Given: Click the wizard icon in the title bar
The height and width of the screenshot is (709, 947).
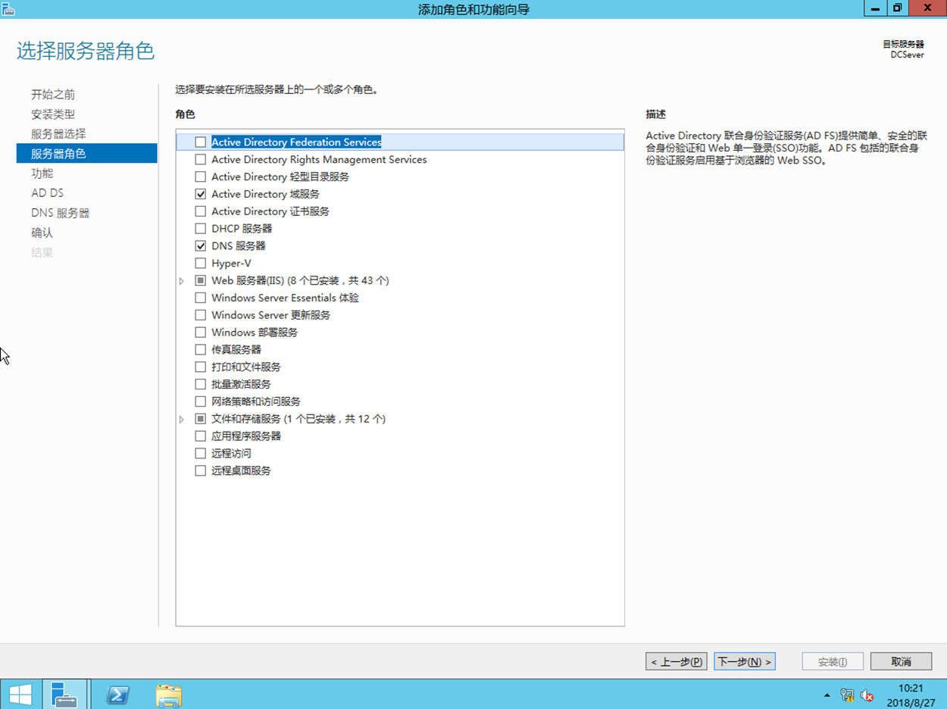Looking at the screenshot, I should [8, 8].
